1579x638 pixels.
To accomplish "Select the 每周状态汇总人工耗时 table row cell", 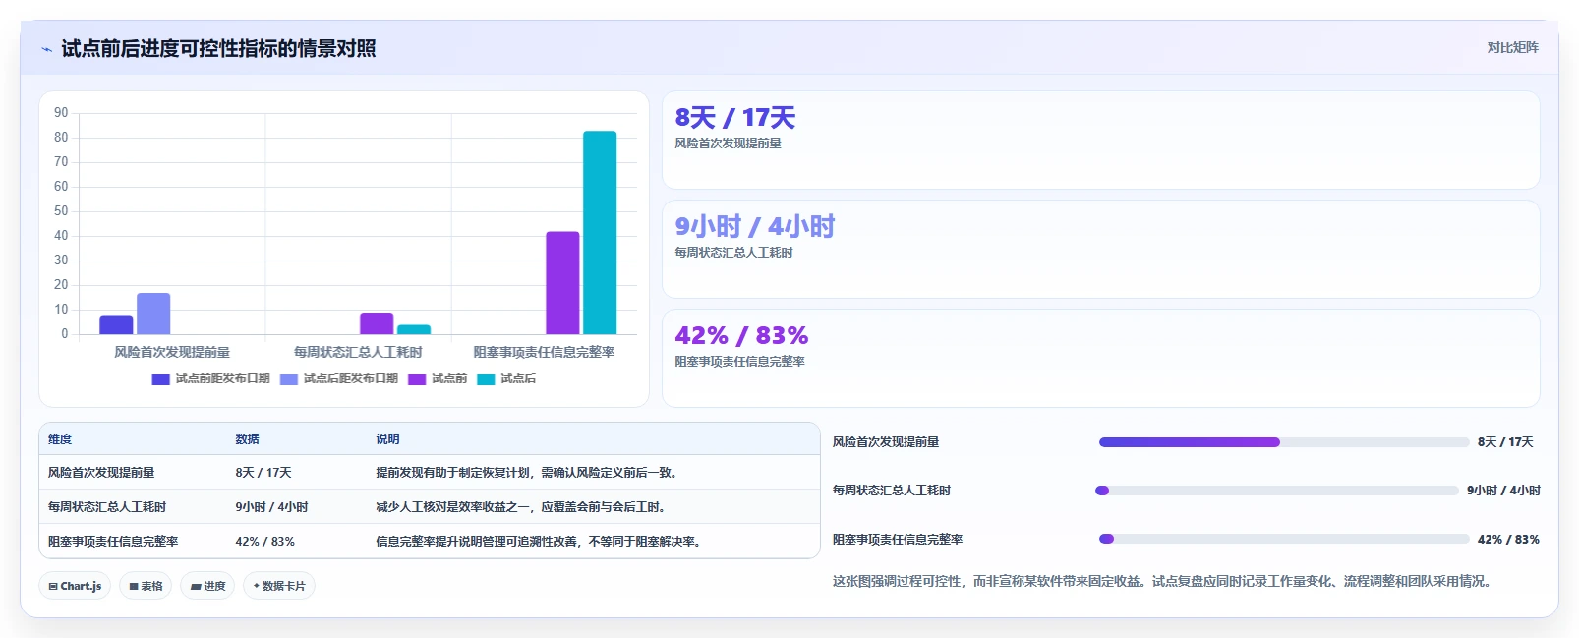I will coord(107,507).
